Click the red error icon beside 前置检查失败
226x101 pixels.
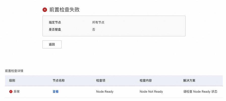(x=45, y=10)
